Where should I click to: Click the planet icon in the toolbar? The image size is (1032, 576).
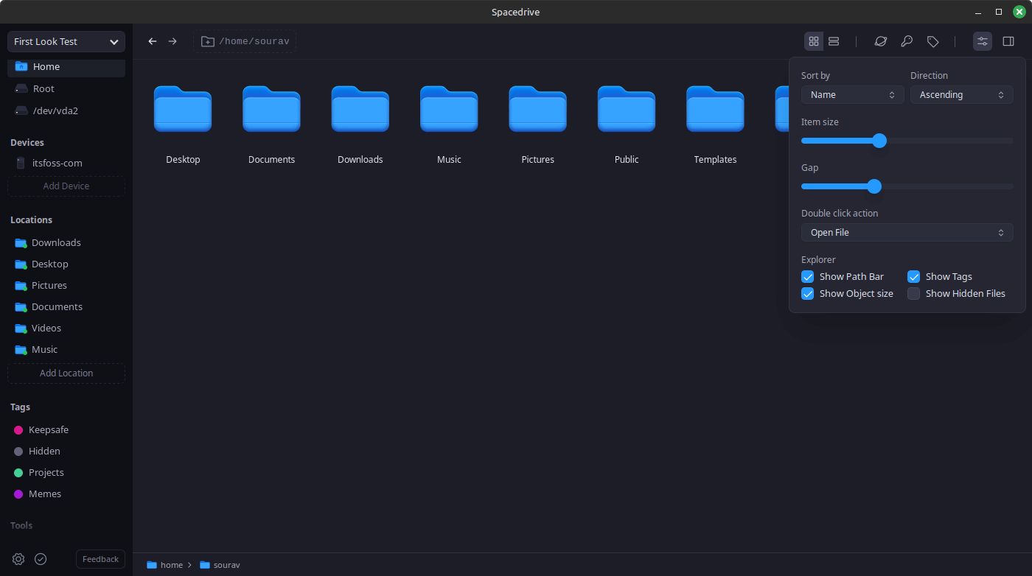click(880, 41)
